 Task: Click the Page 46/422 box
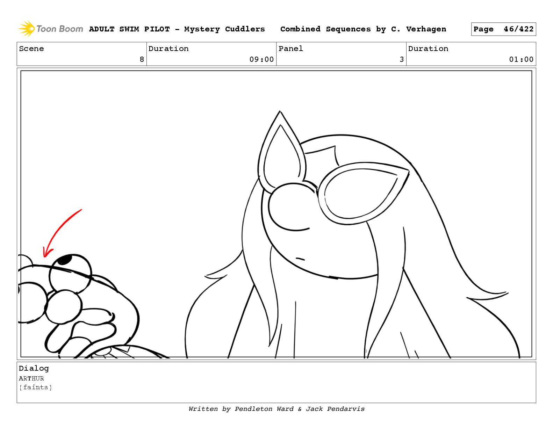(503, 29)
